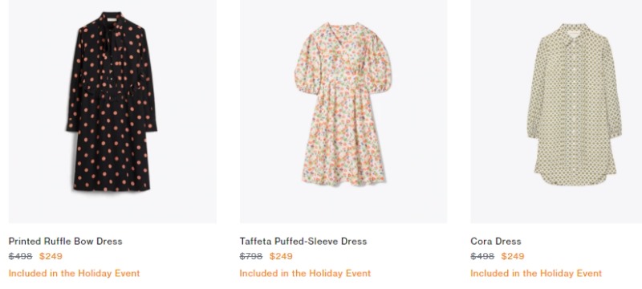Open the black polka dot dress image

[112, 112]
